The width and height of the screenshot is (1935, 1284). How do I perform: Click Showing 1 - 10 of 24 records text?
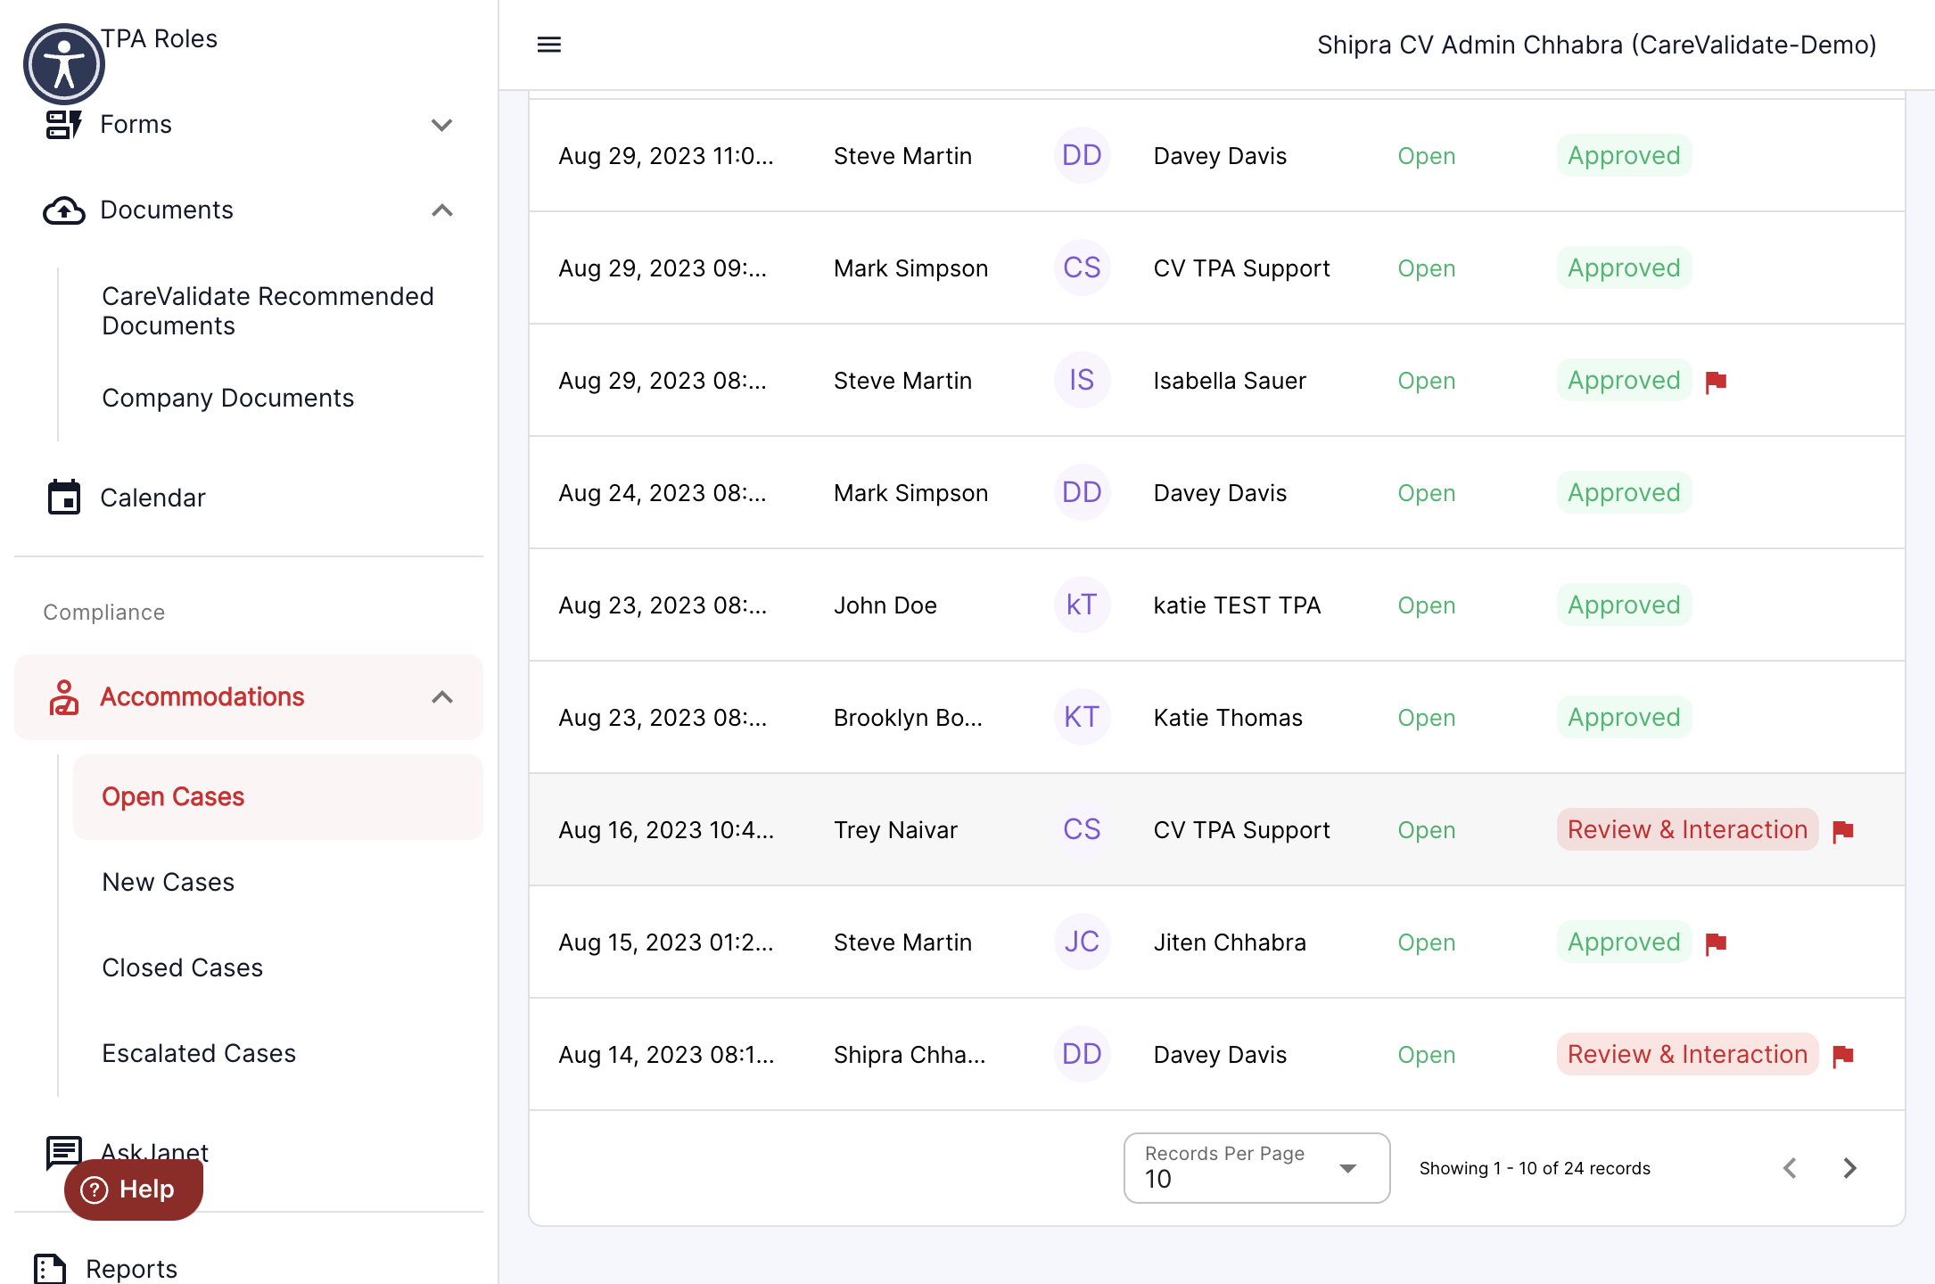point(1535,1168)
